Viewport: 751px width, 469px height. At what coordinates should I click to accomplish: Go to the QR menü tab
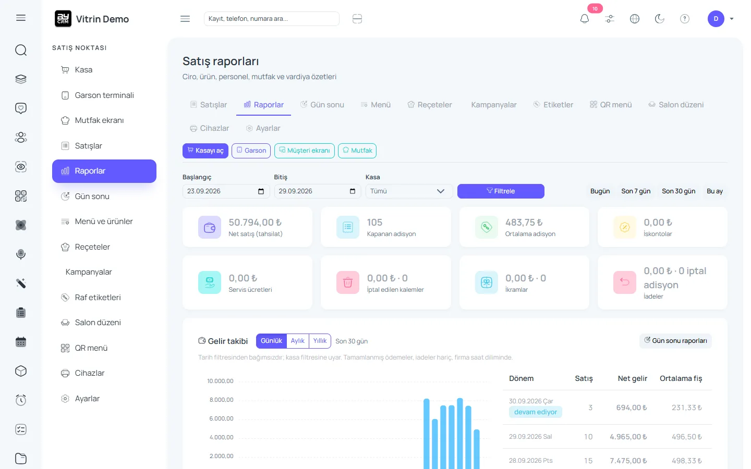point(611,105)
